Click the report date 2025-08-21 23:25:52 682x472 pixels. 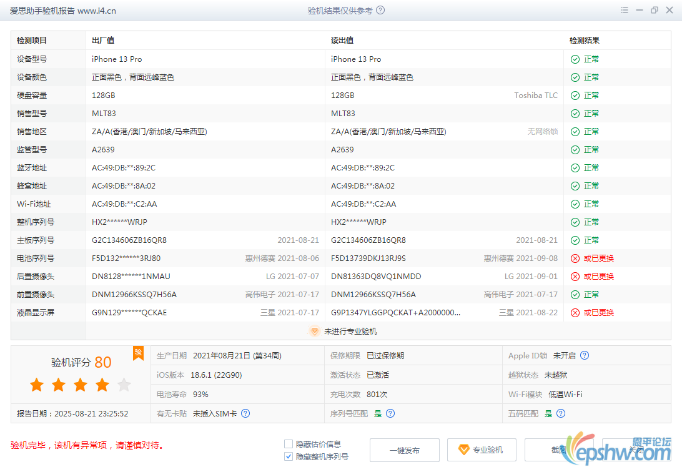pyautogui.click(x=91, y=414)
